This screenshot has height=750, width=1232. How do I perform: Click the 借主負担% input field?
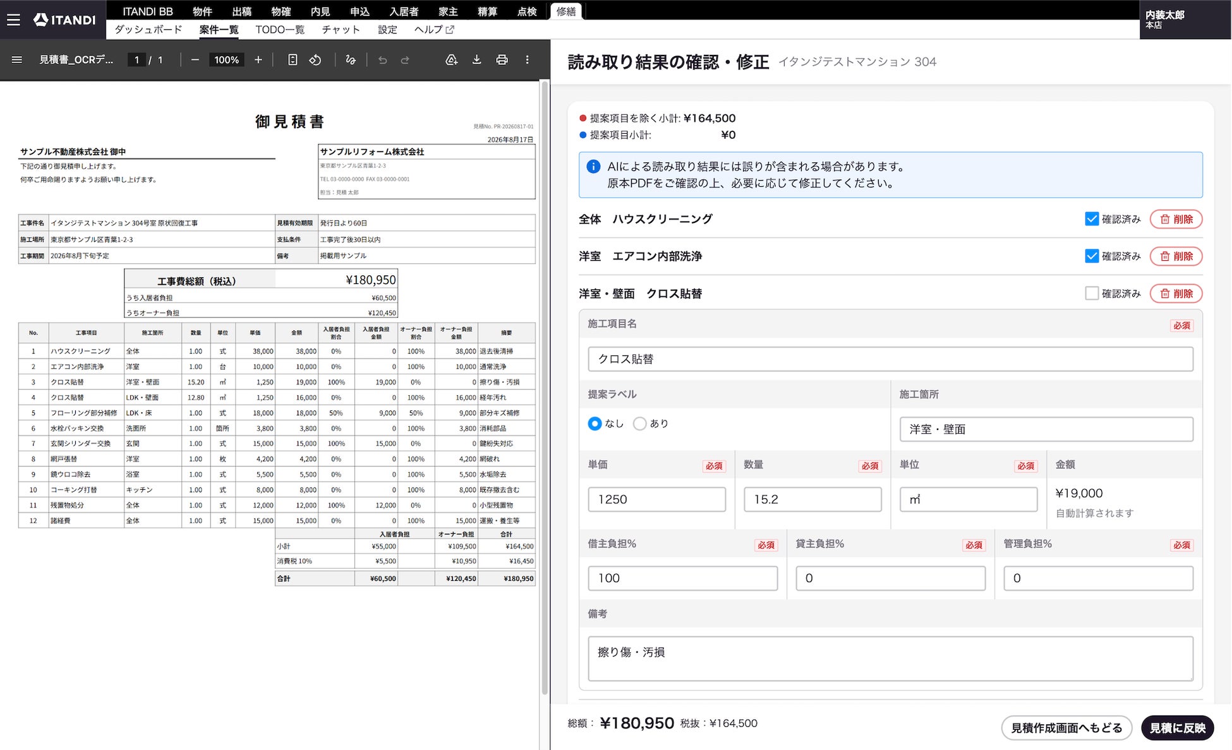point(683,578)
